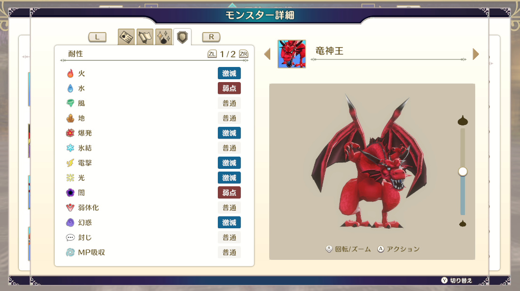Click the アクション action label

coord(403,249)
